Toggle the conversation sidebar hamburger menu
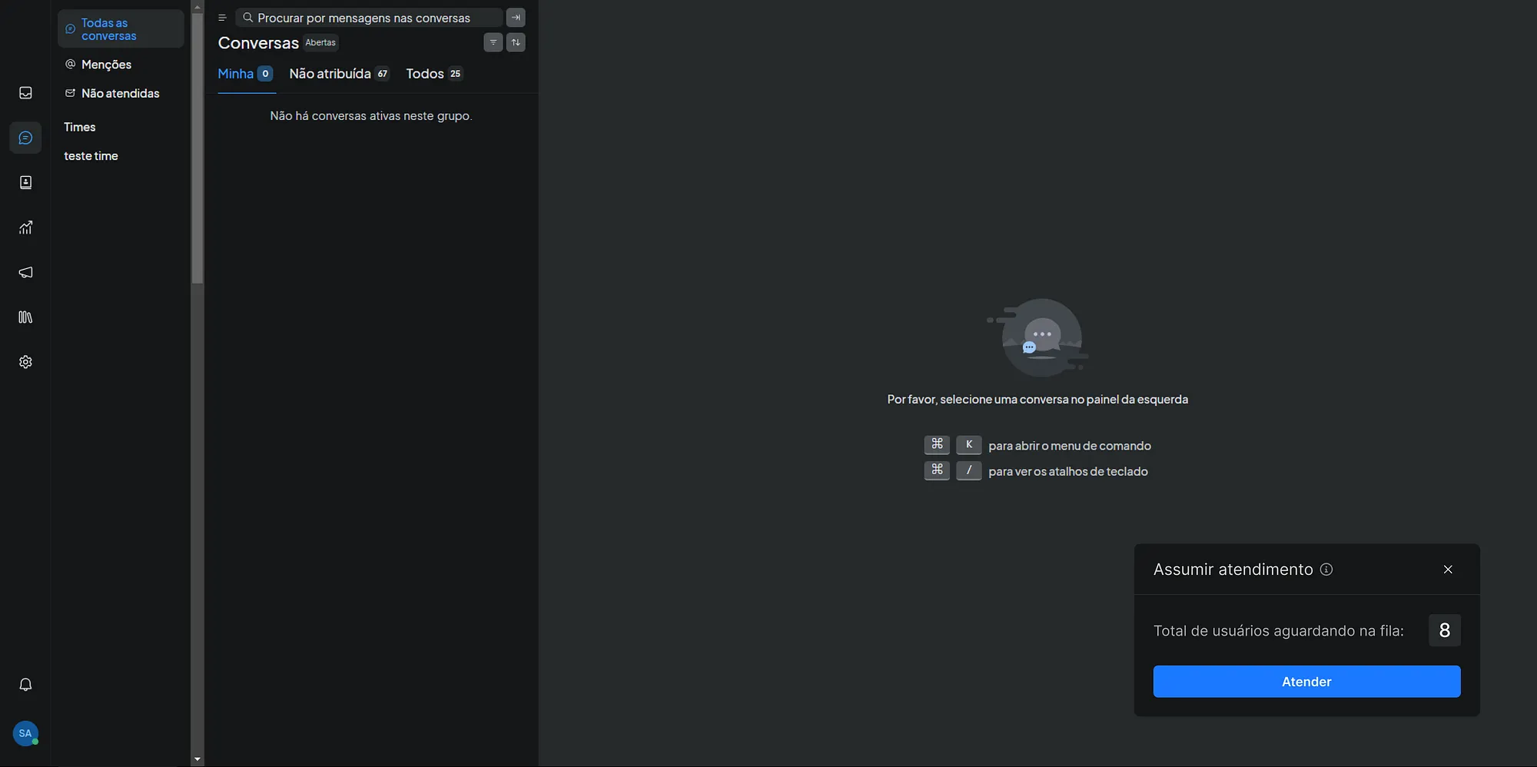The width and height of the screenshot is (1537, 767). coord(222,18)
